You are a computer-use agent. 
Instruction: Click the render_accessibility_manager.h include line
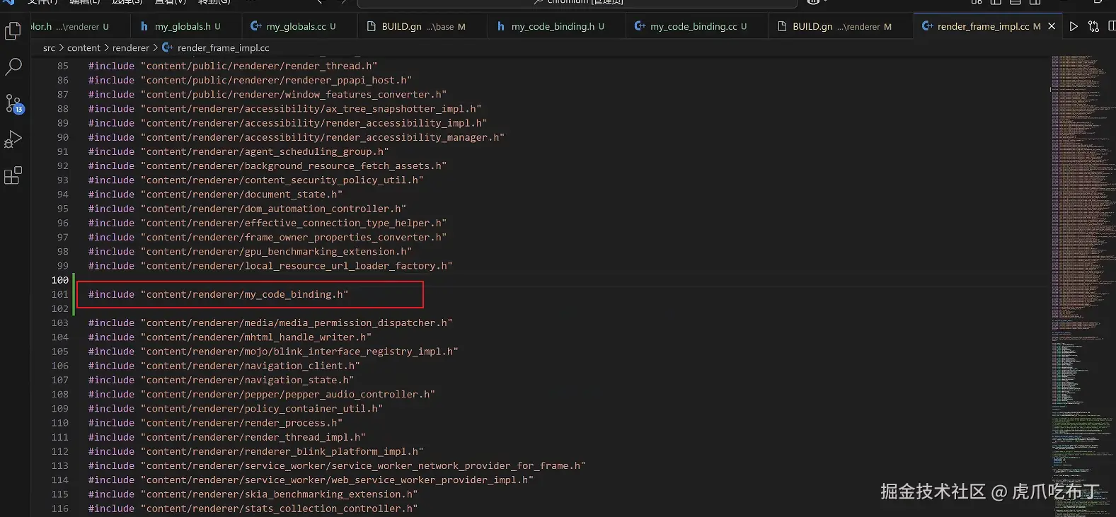click(296, 137)
